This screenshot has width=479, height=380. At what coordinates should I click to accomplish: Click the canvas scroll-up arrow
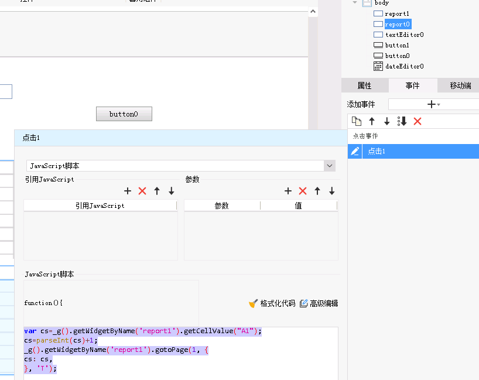click(313, 12)
